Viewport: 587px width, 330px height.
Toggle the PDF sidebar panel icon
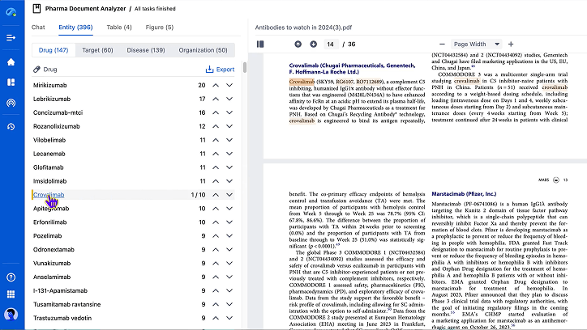(260, 44)
